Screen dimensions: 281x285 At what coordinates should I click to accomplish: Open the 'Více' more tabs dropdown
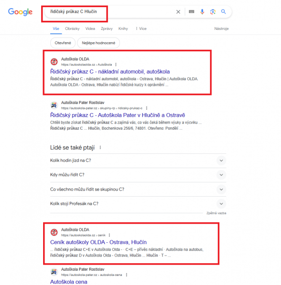141,28
